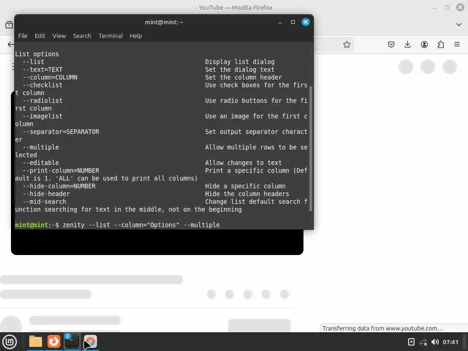Open Firefox hamburger application menu
The image size is (468, 351).
pos(457,44)
